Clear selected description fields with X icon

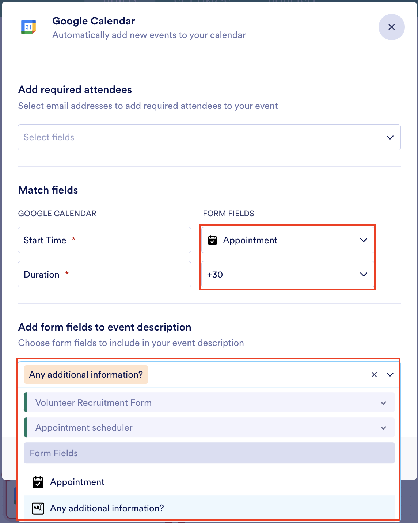click(x=374, y=375)
